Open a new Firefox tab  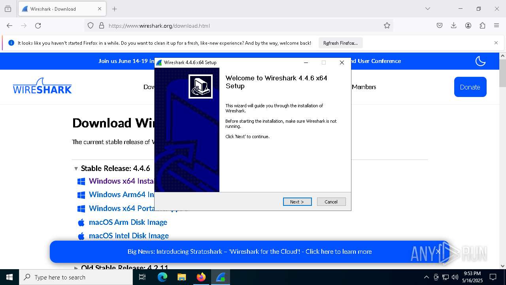pyautogui.click(x=115, y=9)
